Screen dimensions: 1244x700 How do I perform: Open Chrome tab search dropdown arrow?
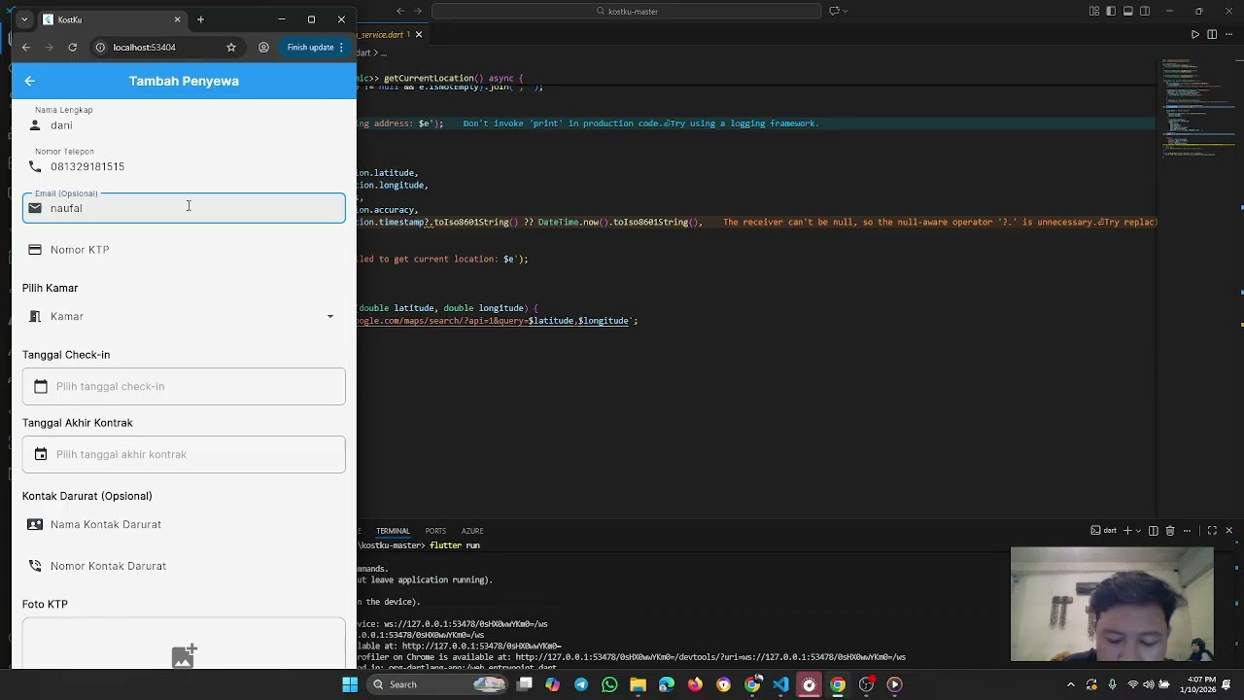pos(24,19)
